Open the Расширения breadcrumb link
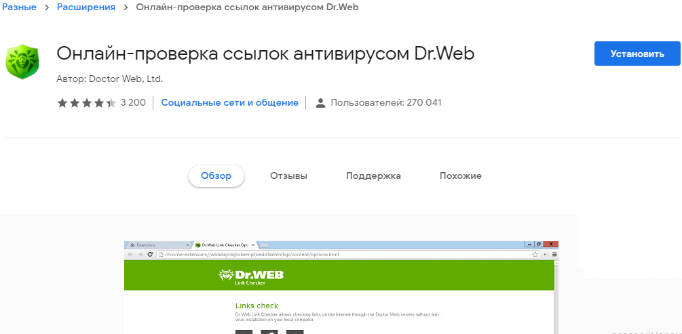This screenshot has height=334, width=682. [86, 7]
